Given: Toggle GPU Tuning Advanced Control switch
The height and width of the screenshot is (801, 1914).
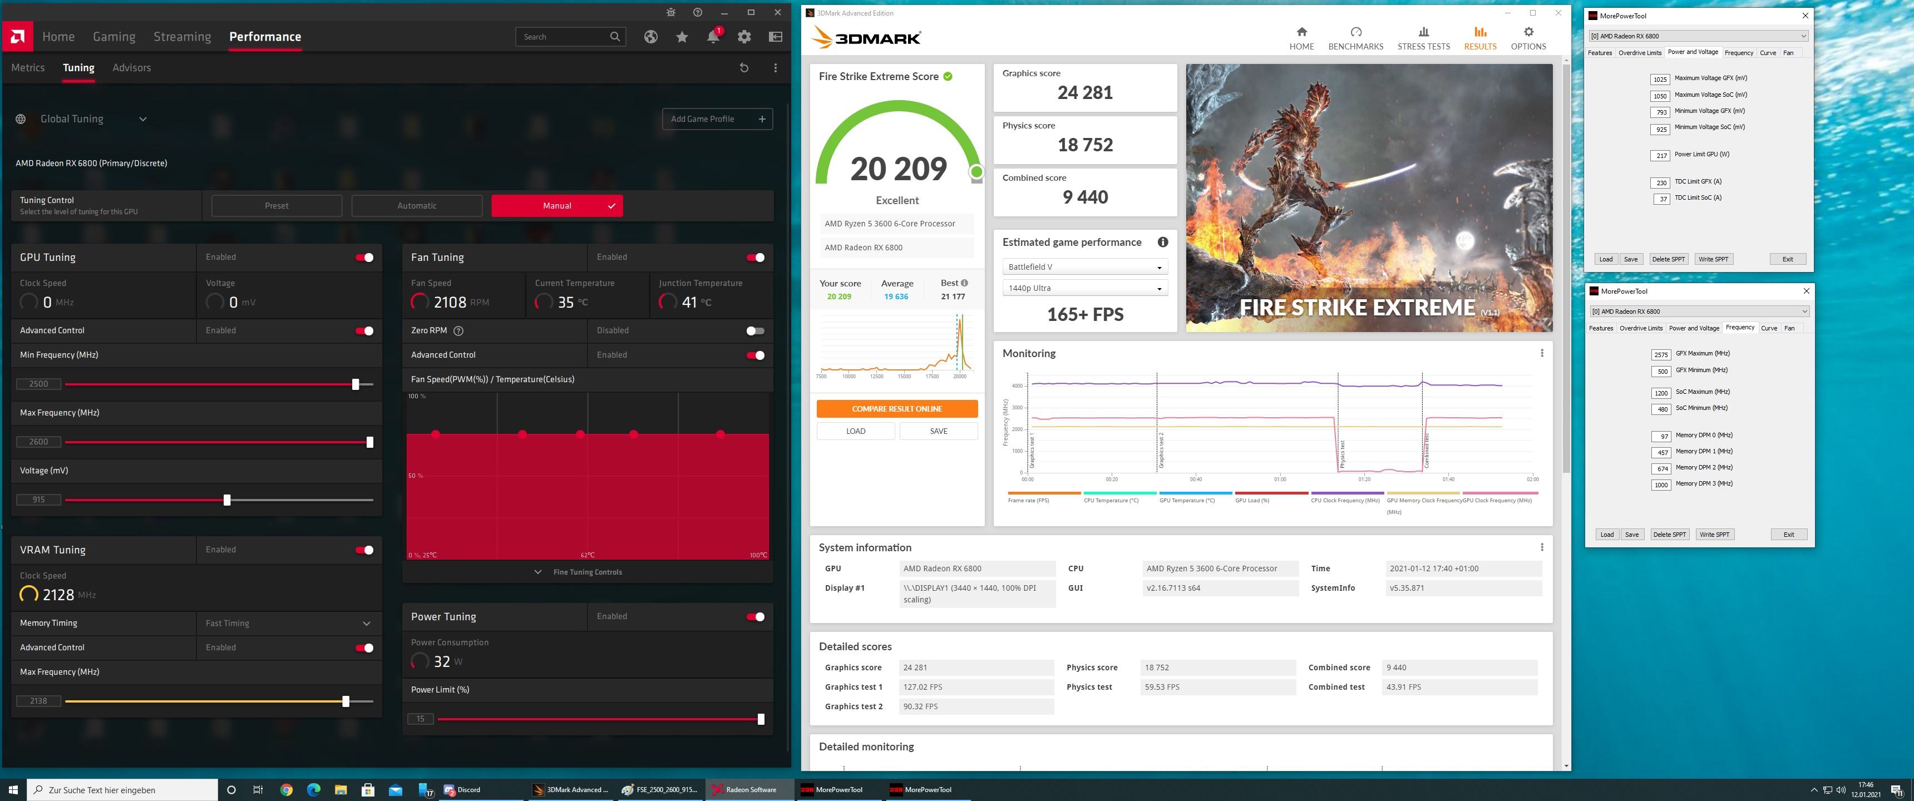Looking at the screenshot, I should tap(364, 330).
